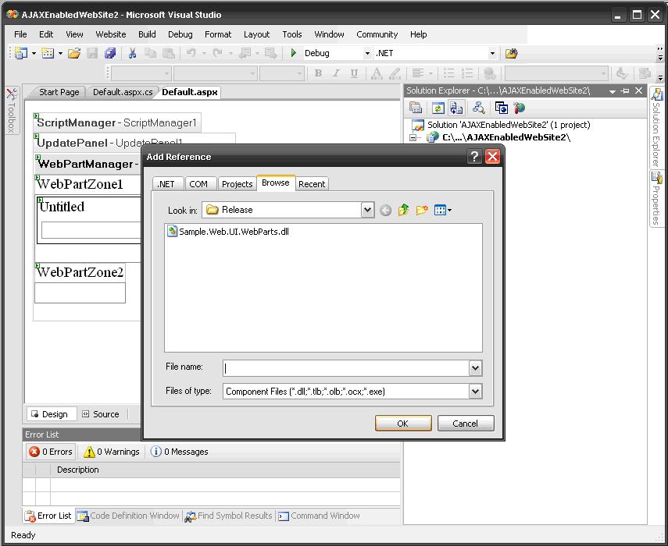Close the Add Reference dialog
Image resolution: width=668 pixels, height=546 pixels.
492,157
